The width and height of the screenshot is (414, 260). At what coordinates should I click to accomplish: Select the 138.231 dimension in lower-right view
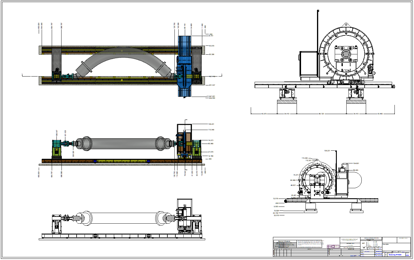point(327,151)
